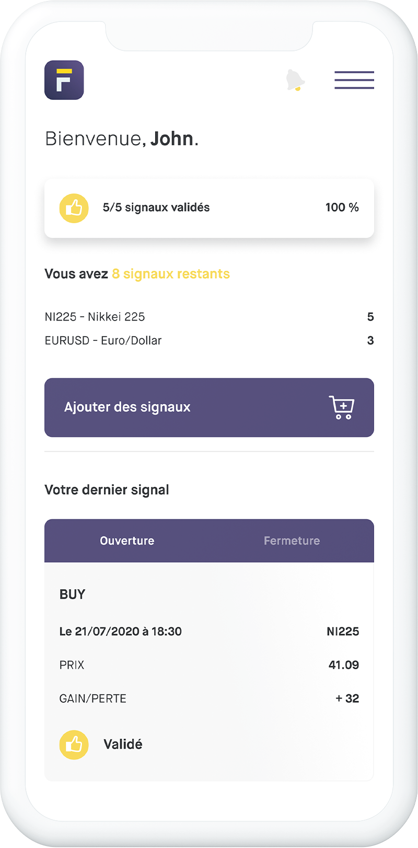
Task: Click the thumbs-up icon beside validated signals
Action: point(74,208)
